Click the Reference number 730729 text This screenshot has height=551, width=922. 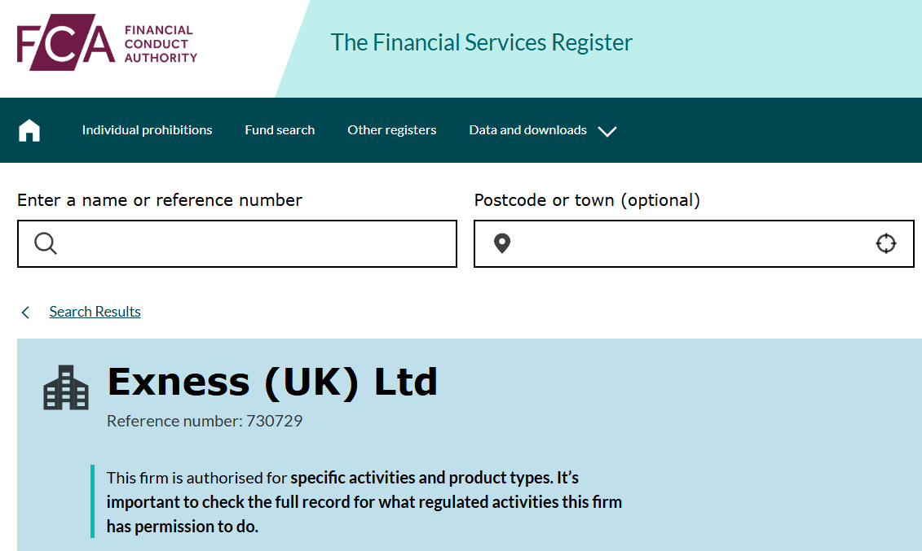click(x=205, y=421)
